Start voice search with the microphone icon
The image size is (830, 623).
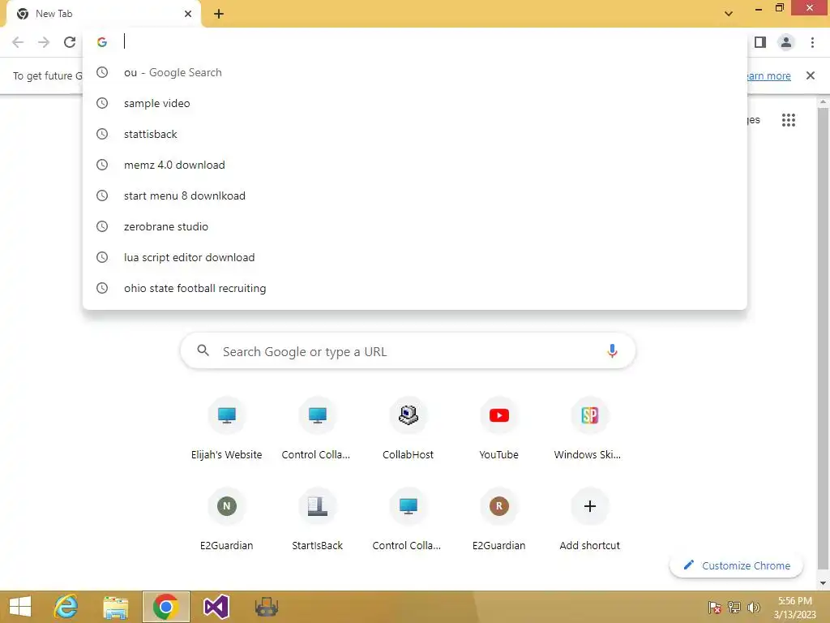tap(612, 350)
